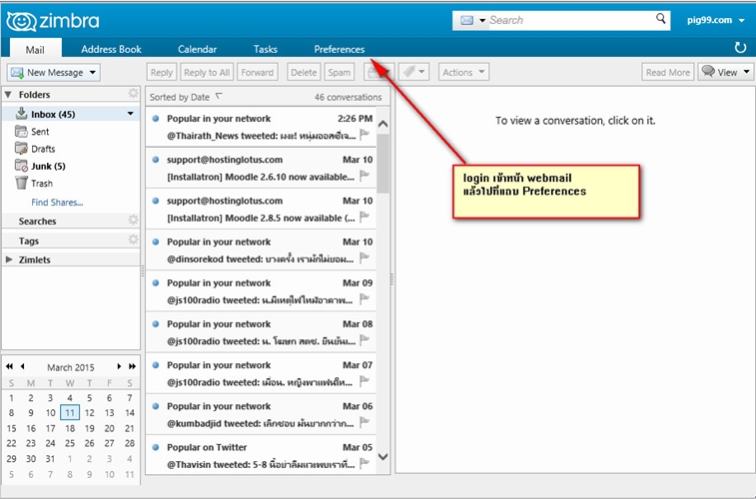Click the Reply button

[x=162, y=72]
